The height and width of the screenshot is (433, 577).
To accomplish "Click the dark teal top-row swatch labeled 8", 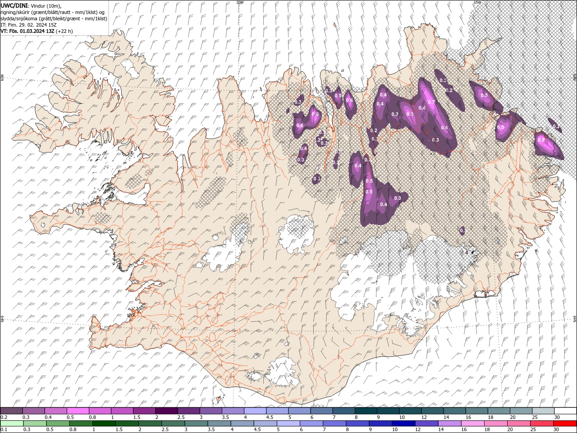I will click(x=366, y=411).
